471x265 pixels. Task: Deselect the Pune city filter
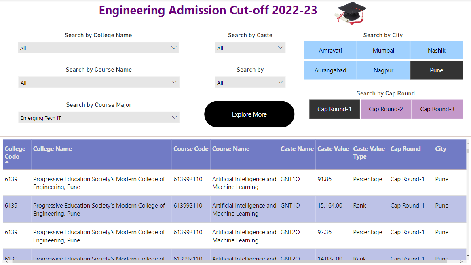pos(436,70)
